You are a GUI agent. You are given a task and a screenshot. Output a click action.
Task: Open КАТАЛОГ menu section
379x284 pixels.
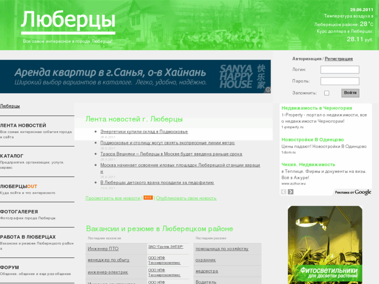pyautogui.click(x=11, y=156)
